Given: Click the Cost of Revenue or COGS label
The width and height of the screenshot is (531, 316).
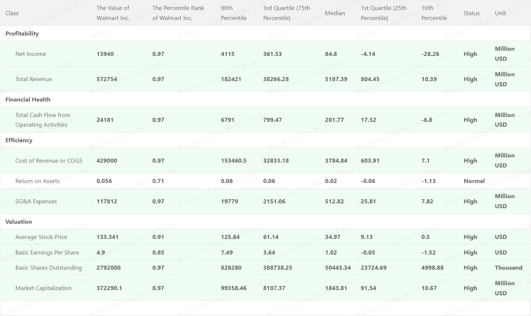Looking at the screenshot, I should (49, 160).
